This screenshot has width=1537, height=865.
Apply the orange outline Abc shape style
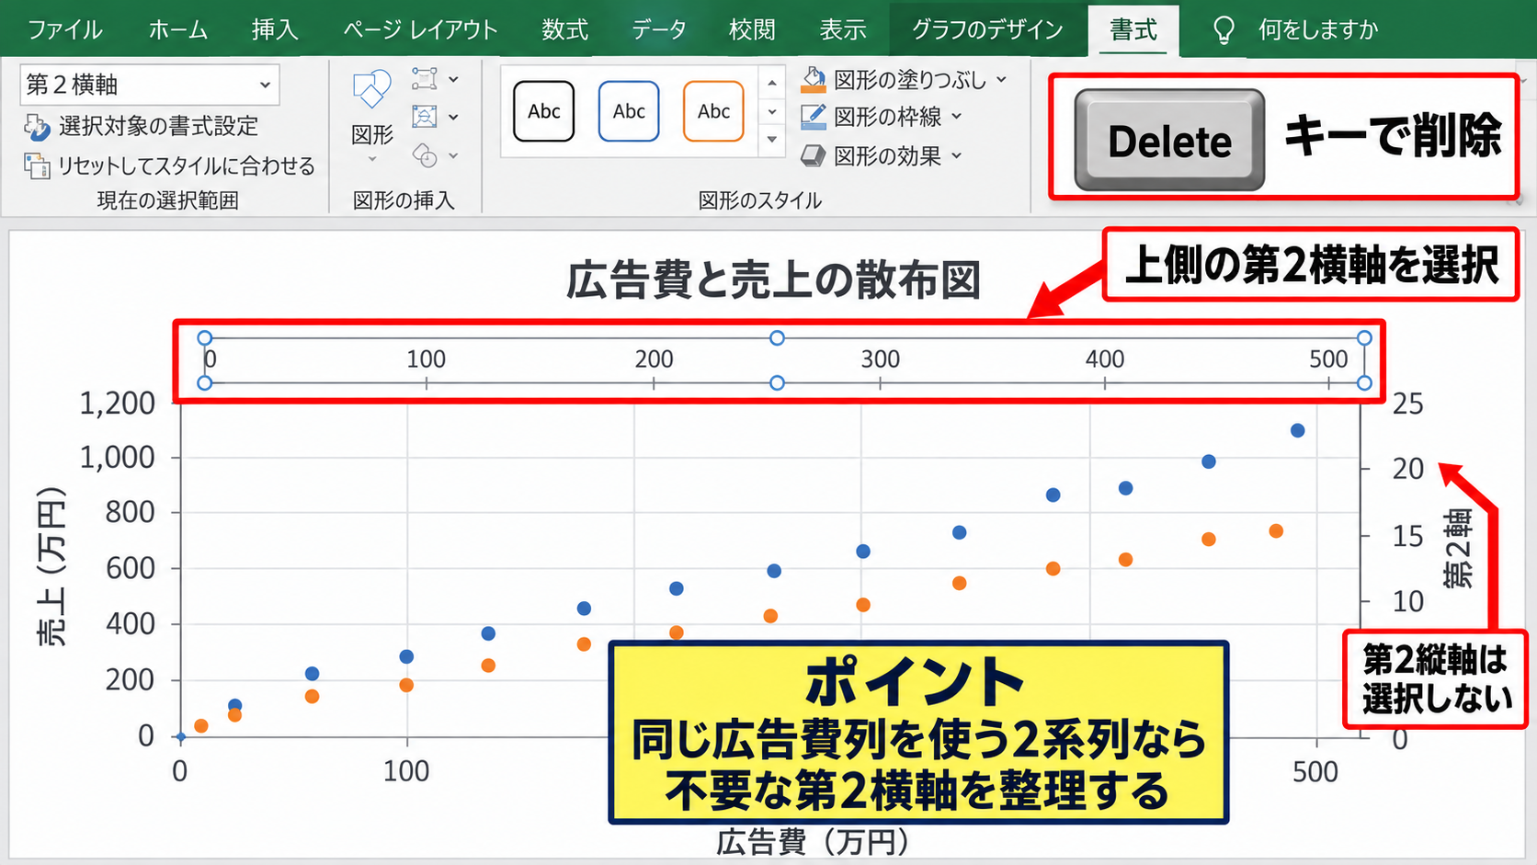coord(713,111)
